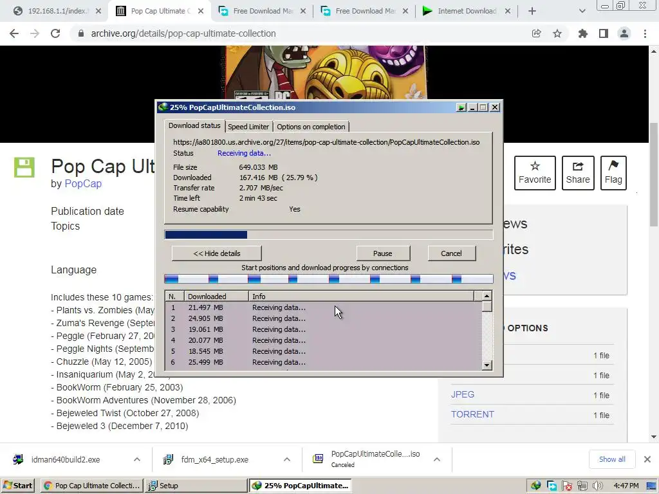This screenshot has width=659, height=494.
Task: Open the Options on completion tab
Action: tap(311, 127)
